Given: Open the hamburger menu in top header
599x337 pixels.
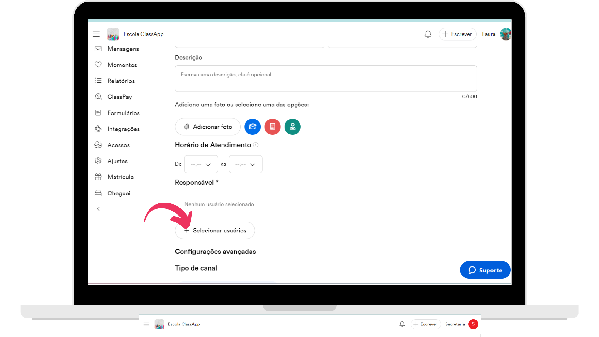Looking at the screenshot, I should coord(96,34).
